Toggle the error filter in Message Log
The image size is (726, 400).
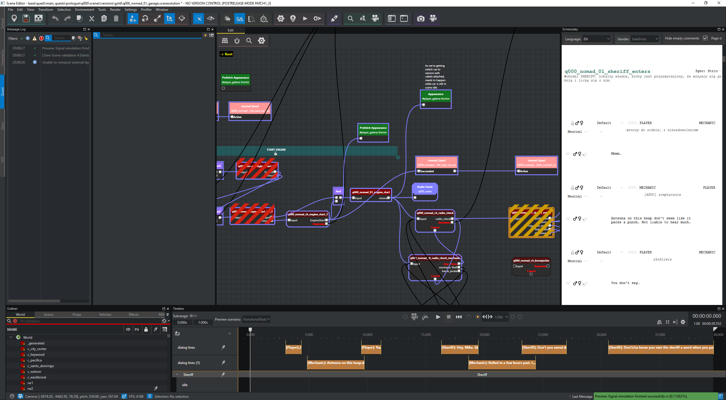[41, 38]
